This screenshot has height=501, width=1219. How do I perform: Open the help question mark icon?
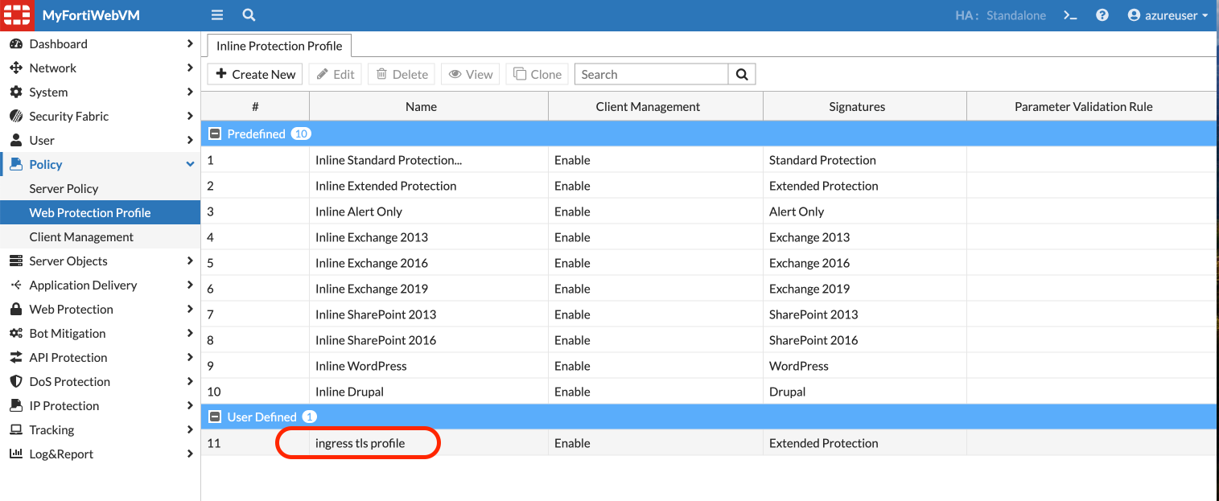(1102, 15)
